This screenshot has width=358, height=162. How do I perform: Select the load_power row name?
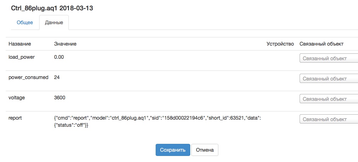[21, 57]
